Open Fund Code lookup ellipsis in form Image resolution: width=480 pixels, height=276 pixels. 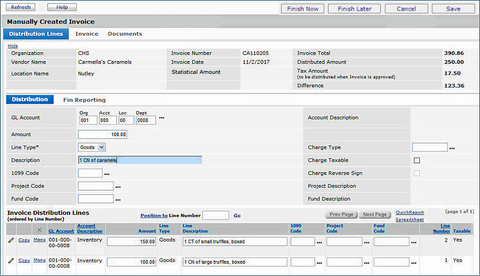click(x=118, y=199)
